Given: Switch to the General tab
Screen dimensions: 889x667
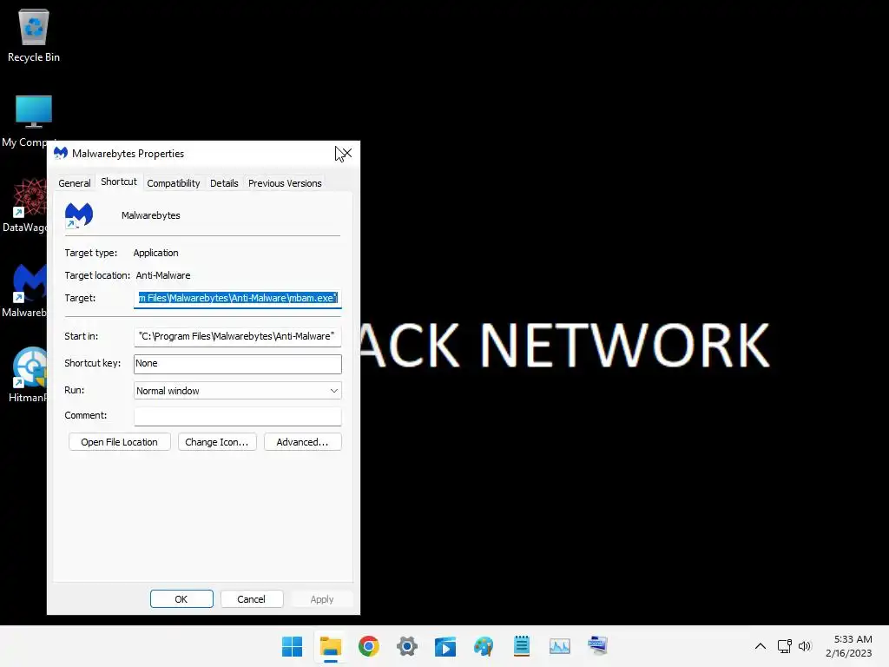Looking at the screenshot, I should pos(75,183).
